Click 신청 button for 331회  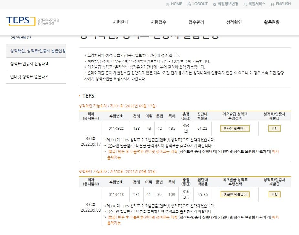tap(274, 129)
